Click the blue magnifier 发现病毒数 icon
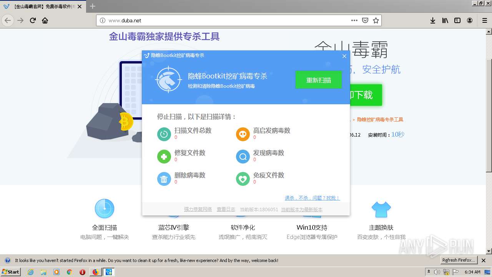 (243, 157)
